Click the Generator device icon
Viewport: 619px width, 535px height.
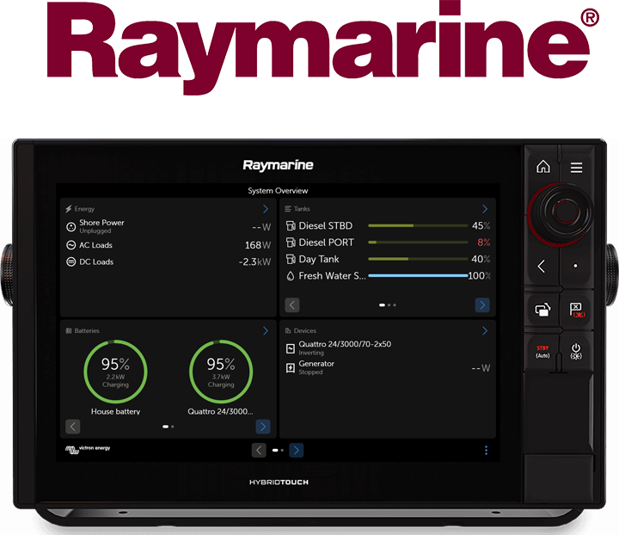coord(291,367)
